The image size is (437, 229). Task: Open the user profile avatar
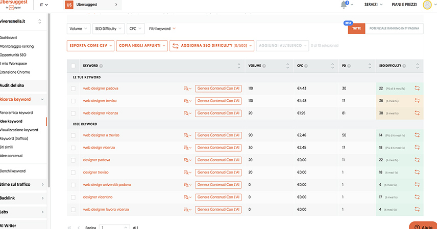427,5
